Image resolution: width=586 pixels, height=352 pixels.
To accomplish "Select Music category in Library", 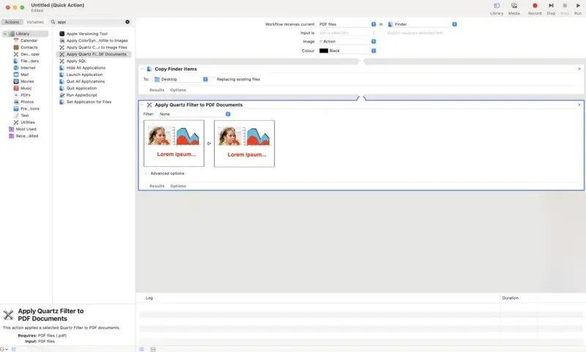I will [26, 89].
